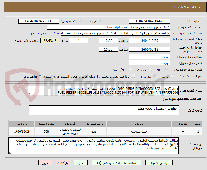Click the 'پاسخ به نیاز' button

[x=159, y=163]
